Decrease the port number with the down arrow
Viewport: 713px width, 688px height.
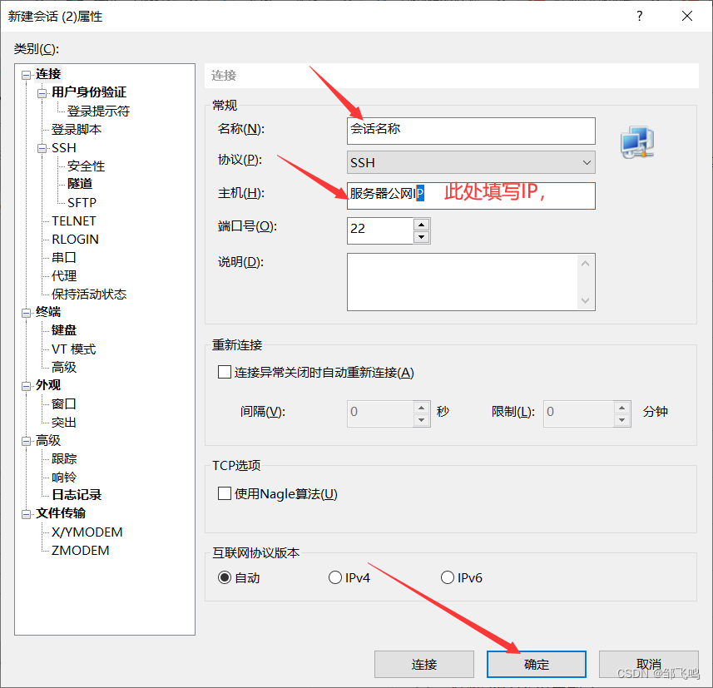point(422,237)
